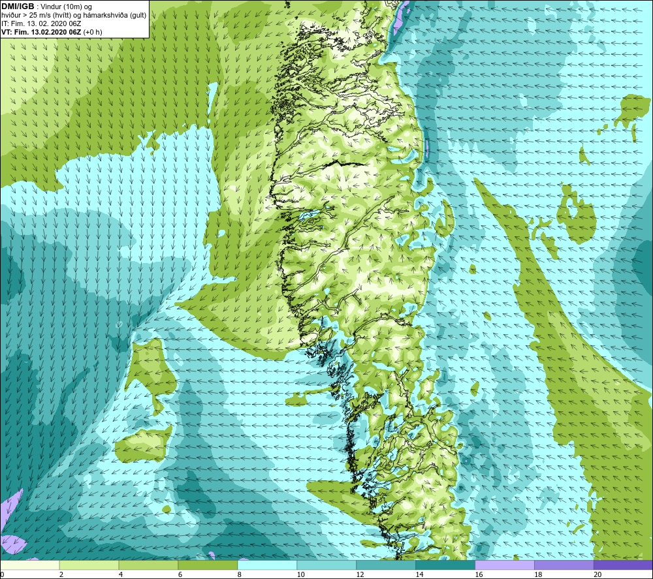This screenshot has width=653, height=579.
Task: Click the 18–20 m/s purple legend swatch
Action: tap(564, 565)
